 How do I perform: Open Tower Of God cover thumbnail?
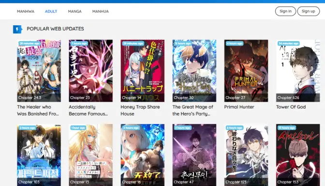pos(298,71)
